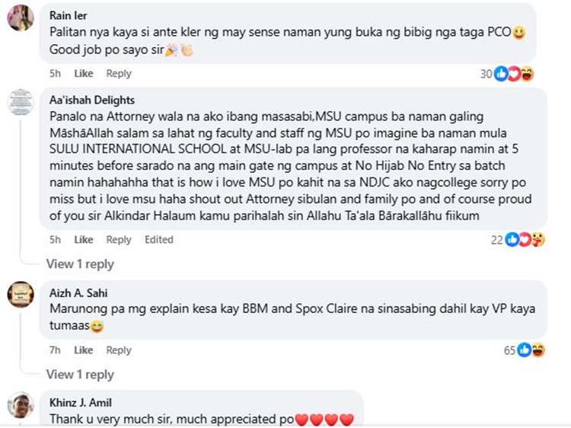Like Aa'ishah Delights' comment
This screenshot has height=428, width=571.
tap(84, 240)
